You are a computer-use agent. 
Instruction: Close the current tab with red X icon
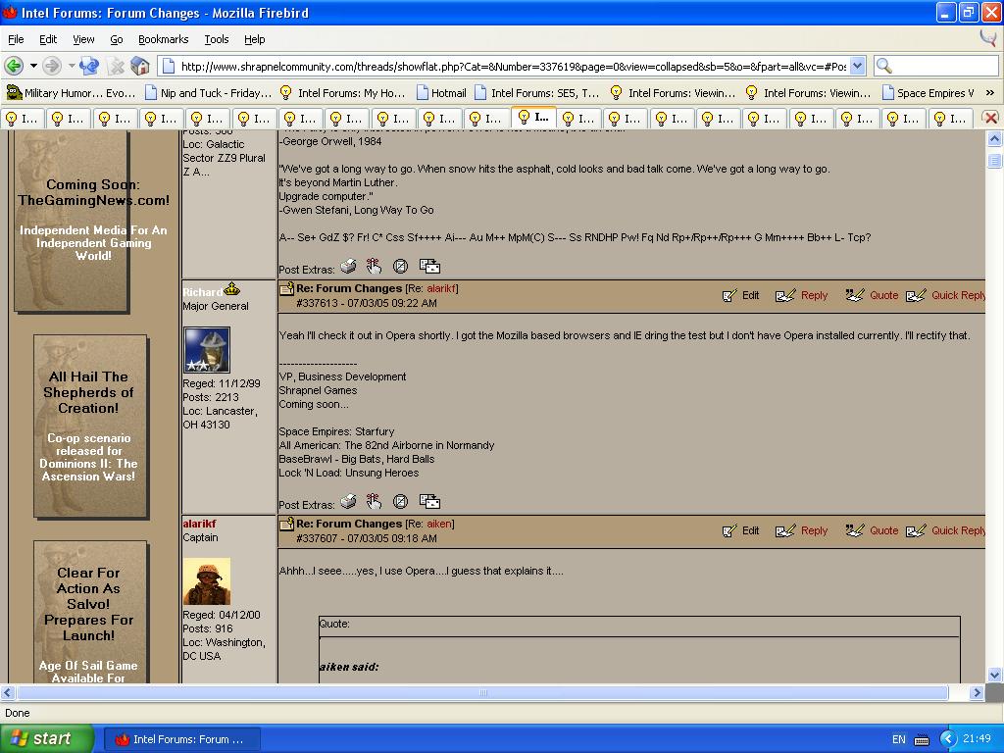pyautogui.click(x=990, y=118)
